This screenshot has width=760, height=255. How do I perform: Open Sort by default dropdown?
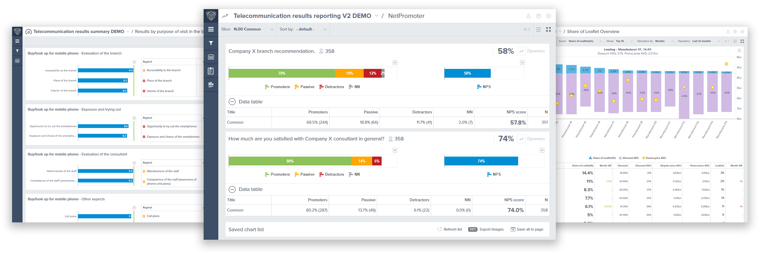point(303,29)
